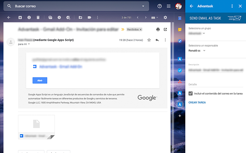Open Google Keep in side panel
This screenshot has height=153, width=246.
[x=180, y=29]
